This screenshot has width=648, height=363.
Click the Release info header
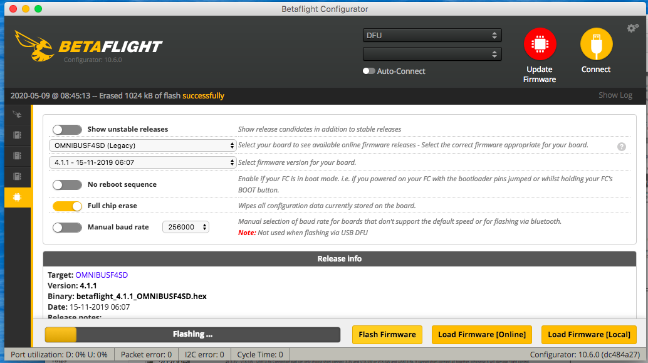click(339, 258)
